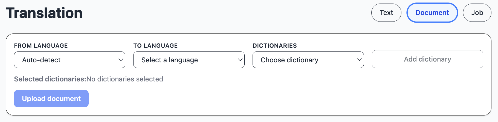Click the FROM LANGUAGE field label
This screenshot has height=122, width=498.
pyautogui.click(x=41, y=45)
